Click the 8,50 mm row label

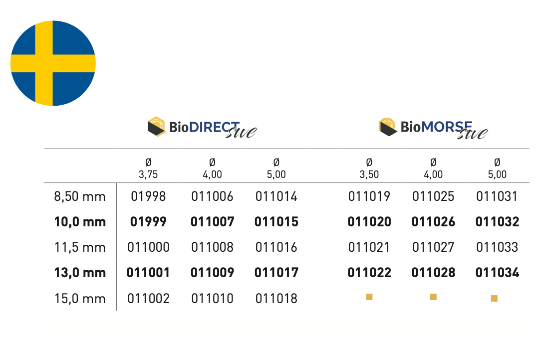[x=80, y=196]
